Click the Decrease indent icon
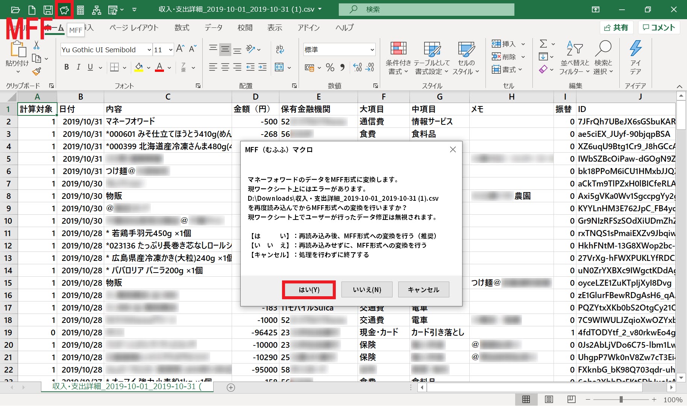 click(x=250, y=67)
